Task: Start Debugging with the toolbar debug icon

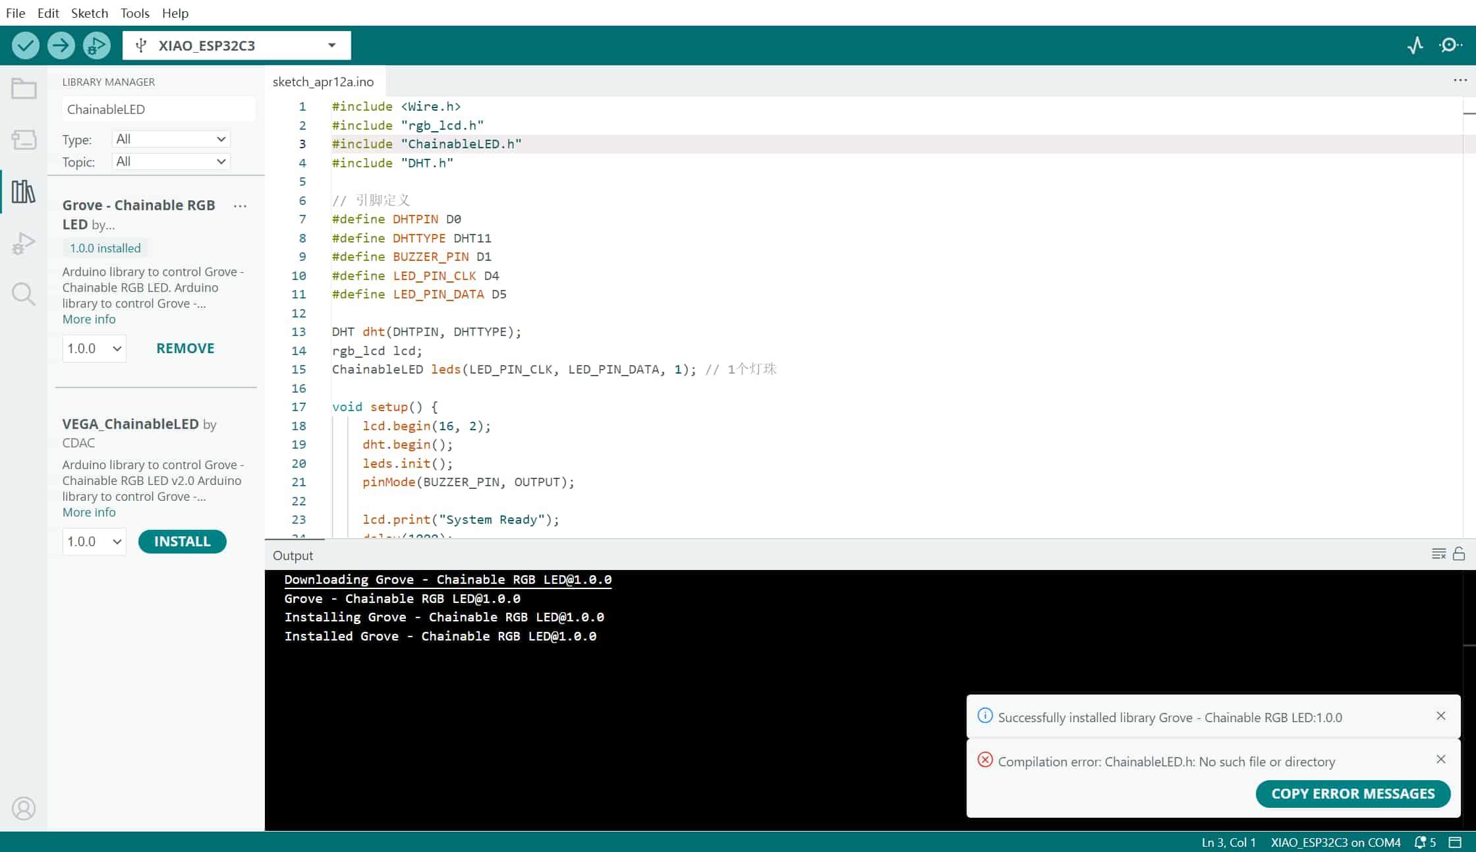Action: pos(96,45)
